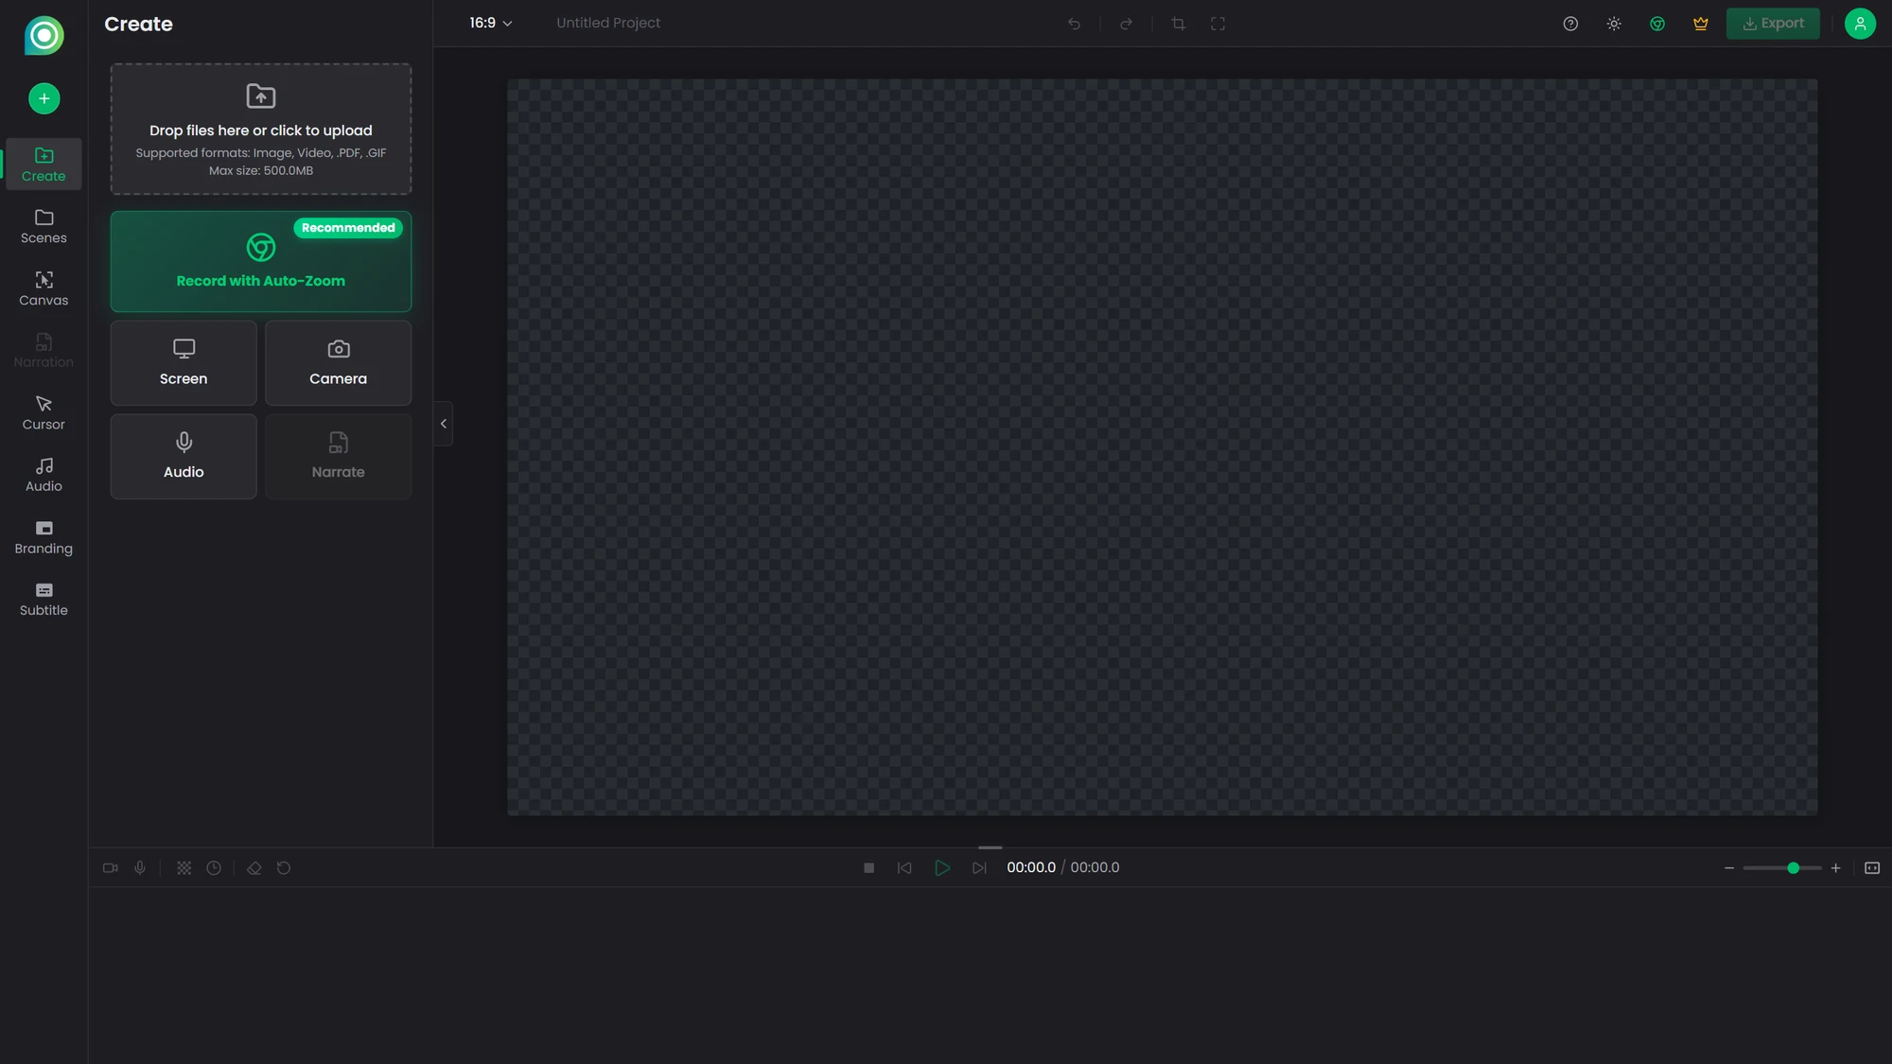The width and height of the screenshot is (1892, 1064).
Task: Open the Scenes sidebar tab
Action: pyautogui.click(x=44, y=226)
